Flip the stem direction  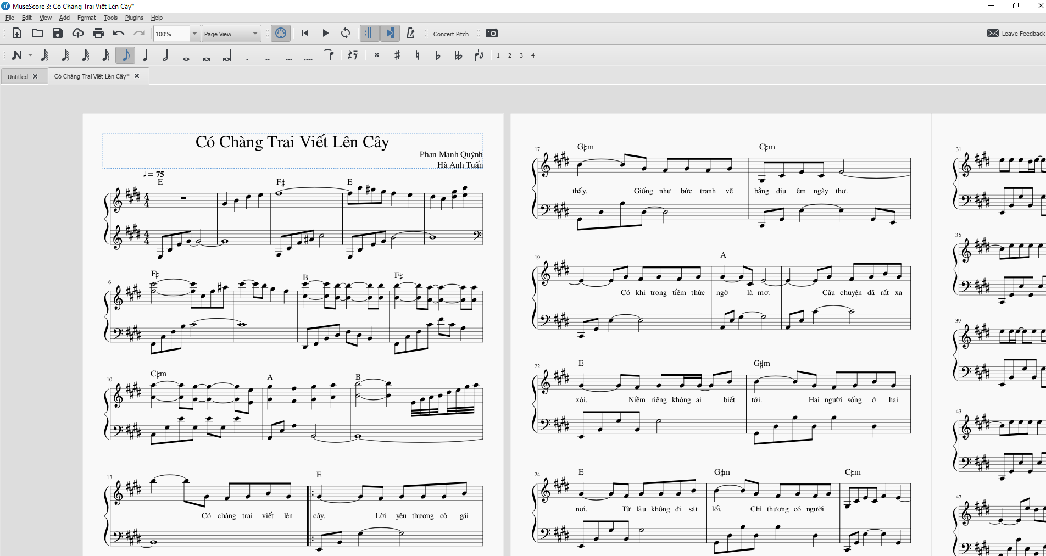coord(479,55)
